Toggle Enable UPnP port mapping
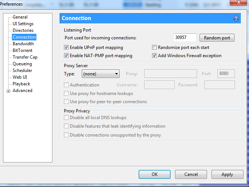The width and height of the screenshot is (249, 187). point(67,47)
